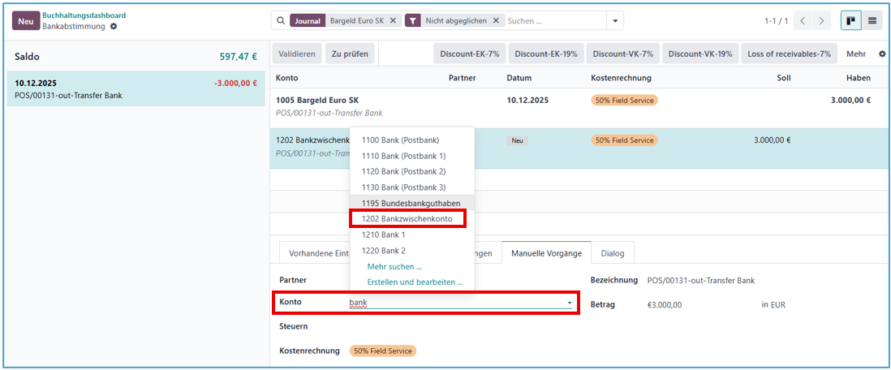
Task: Switch to Kanban view
Action: pyautogui.click(x=852, y=21)
